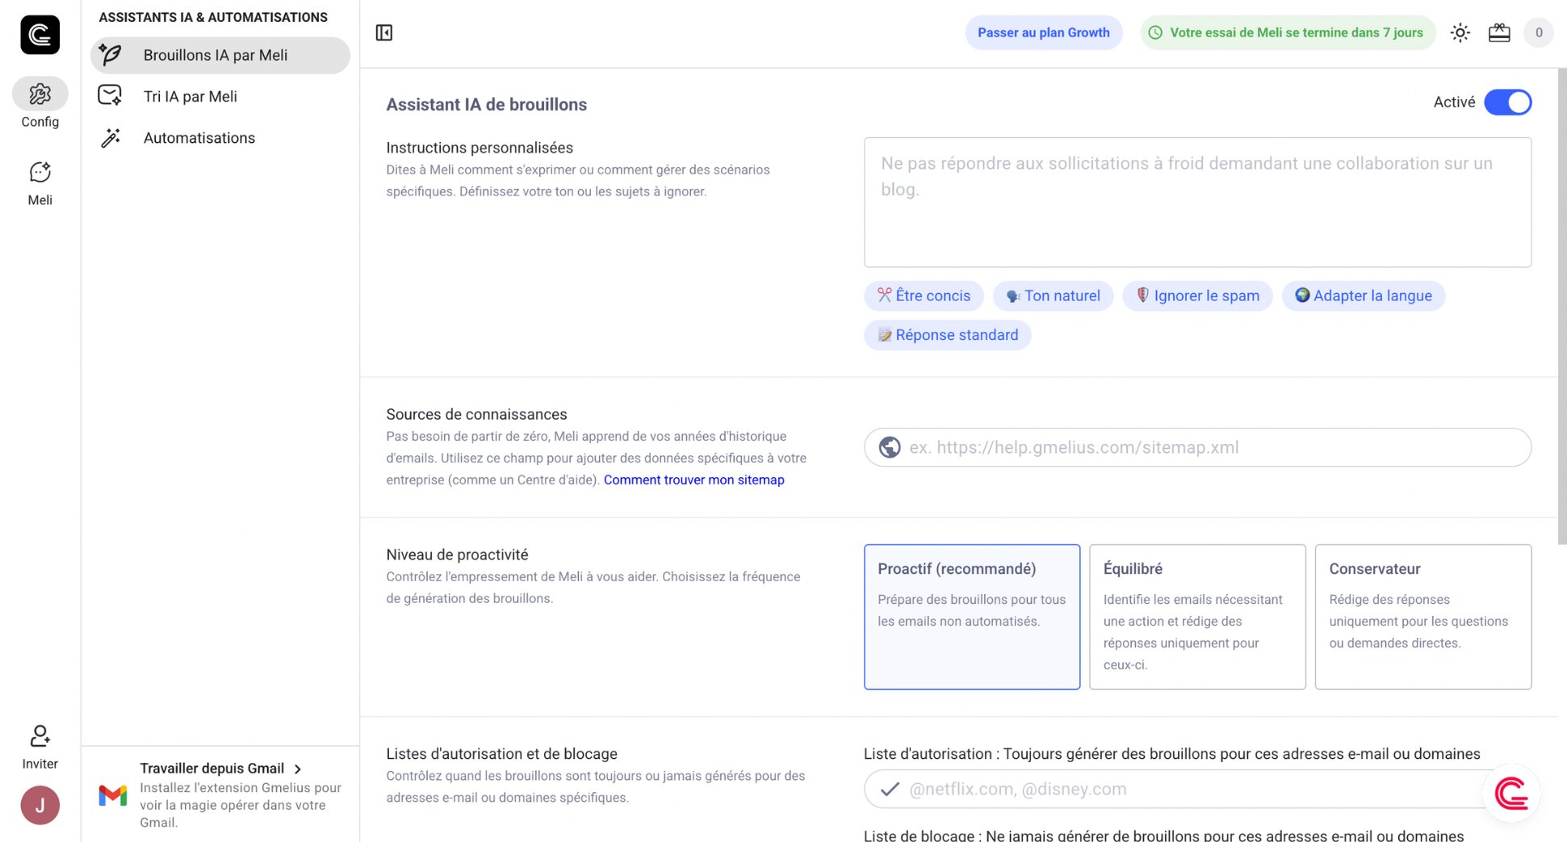
Task: Expand Travailler depuis Gmail chevron
Action: click(299, 769)
